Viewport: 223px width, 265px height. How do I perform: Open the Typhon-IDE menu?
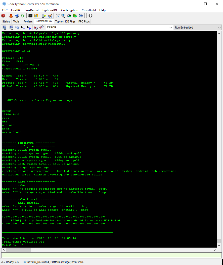[x=50, y=10]
